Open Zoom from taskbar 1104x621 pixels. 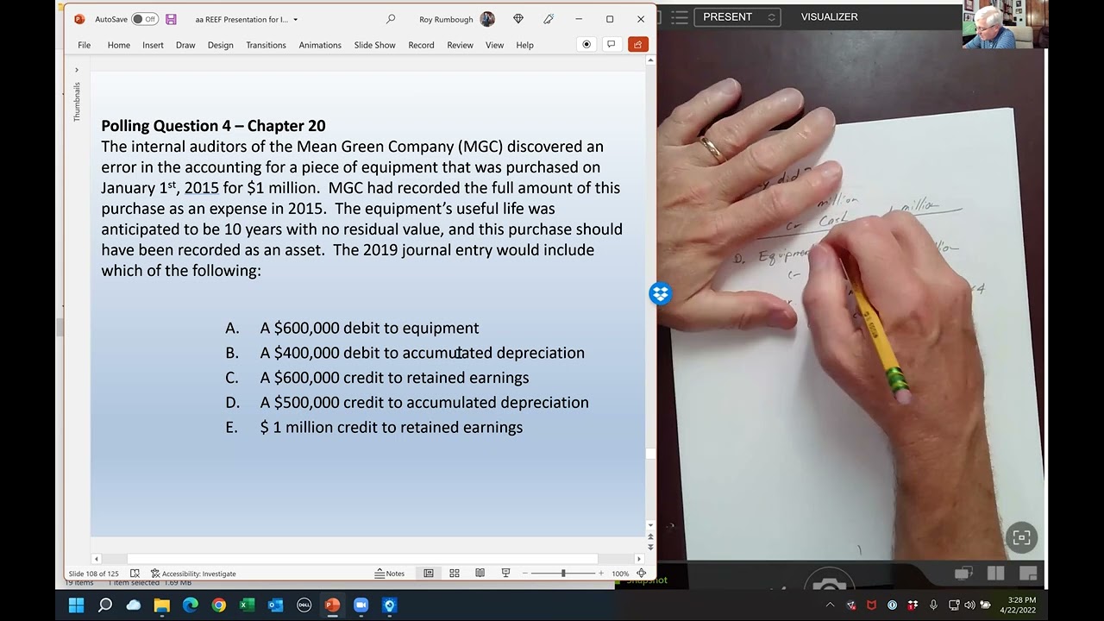coord(361,605)
